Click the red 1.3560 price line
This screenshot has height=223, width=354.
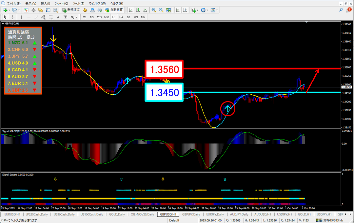point(262,69)
